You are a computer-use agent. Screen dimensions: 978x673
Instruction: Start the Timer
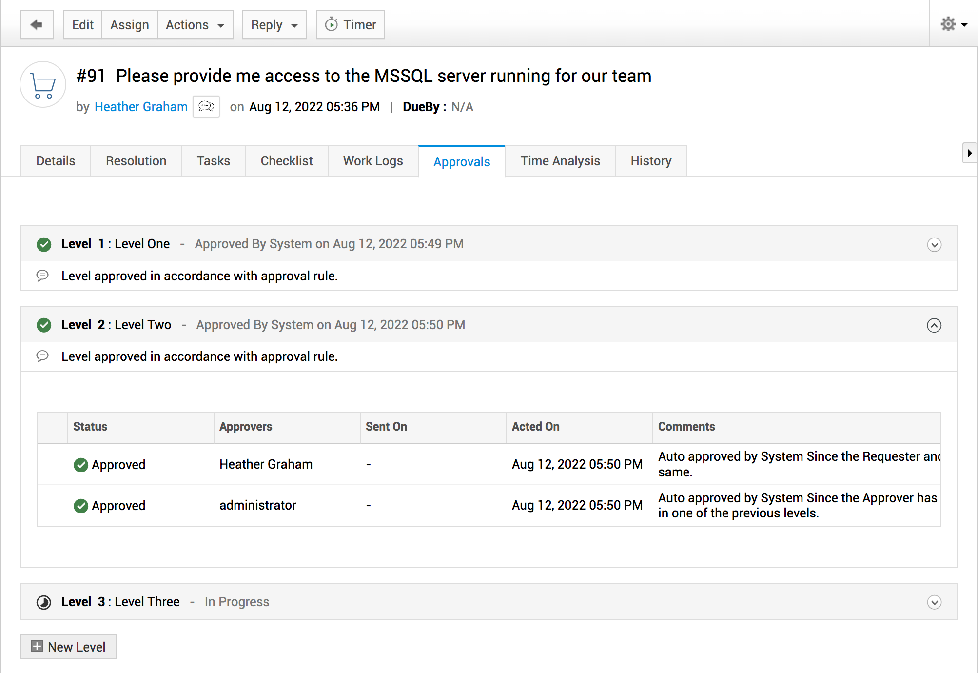click(350, 24)
